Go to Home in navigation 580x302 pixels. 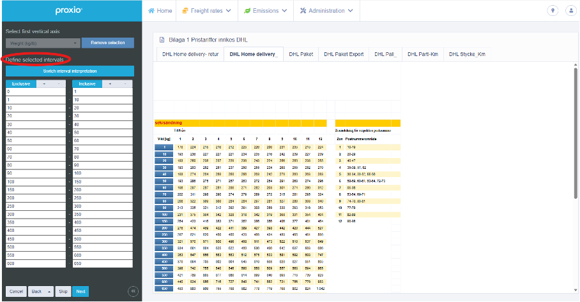tap(160, 11)
